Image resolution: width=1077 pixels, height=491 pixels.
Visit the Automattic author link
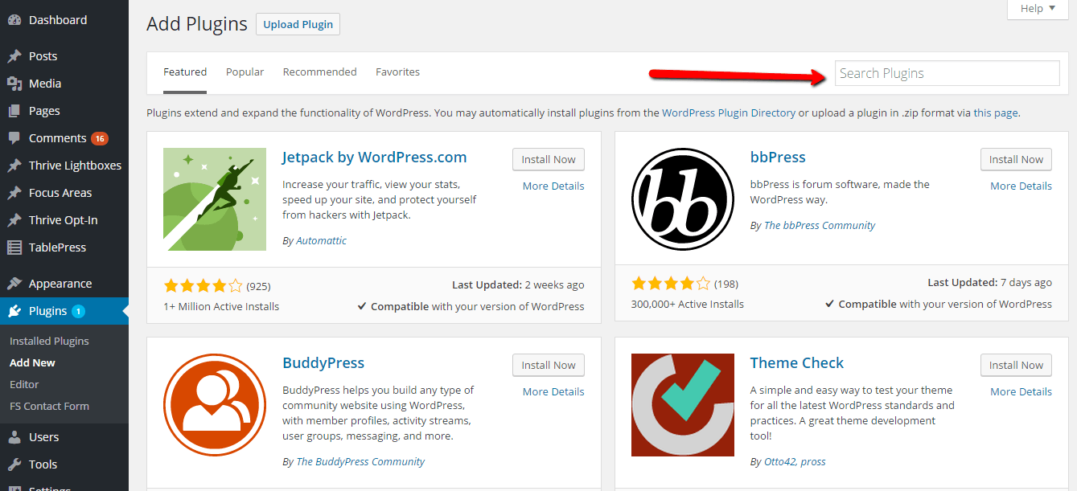[x=321, y=240]
